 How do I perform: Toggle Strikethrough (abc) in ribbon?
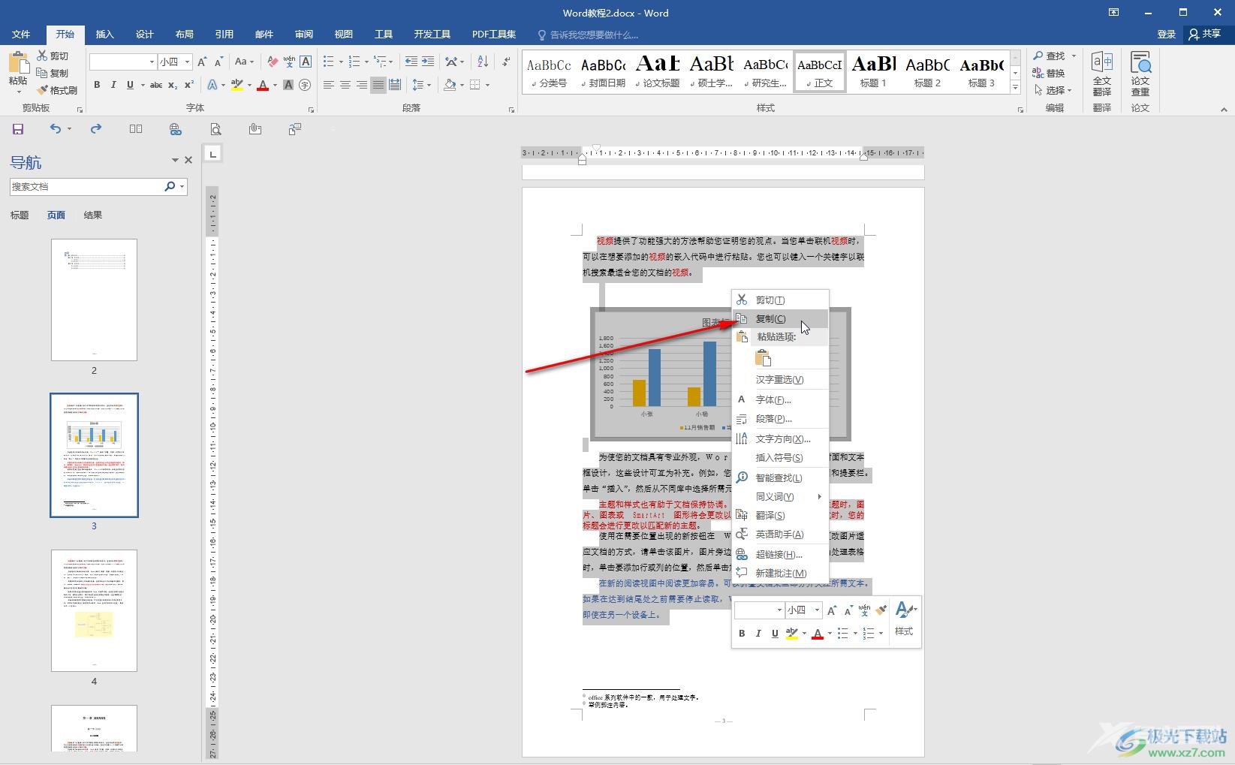[156, 85]
